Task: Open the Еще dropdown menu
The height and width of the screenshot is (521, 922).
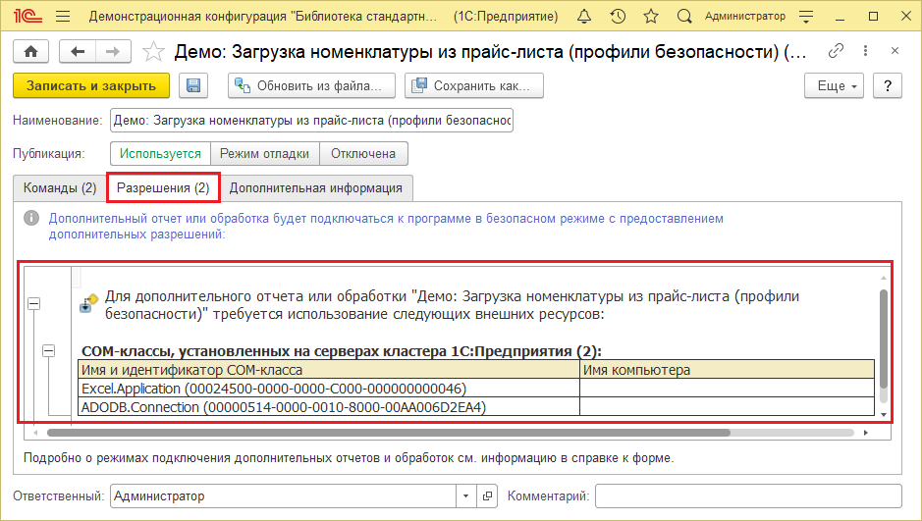Action: 834,85
